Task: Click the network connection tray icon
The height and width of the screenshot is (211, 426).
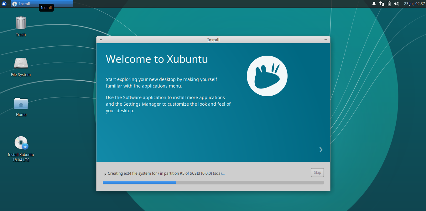Action: pos(382,4)
